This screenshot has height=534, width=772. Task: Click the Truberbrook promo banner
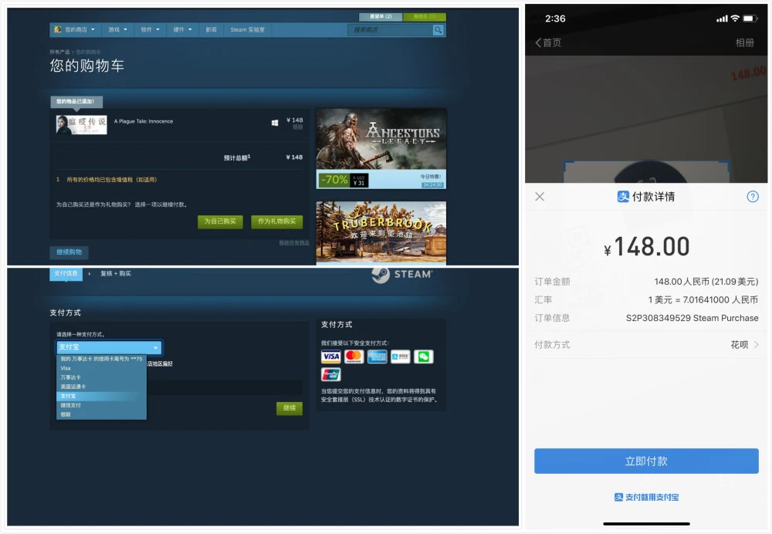click(381, 233)
